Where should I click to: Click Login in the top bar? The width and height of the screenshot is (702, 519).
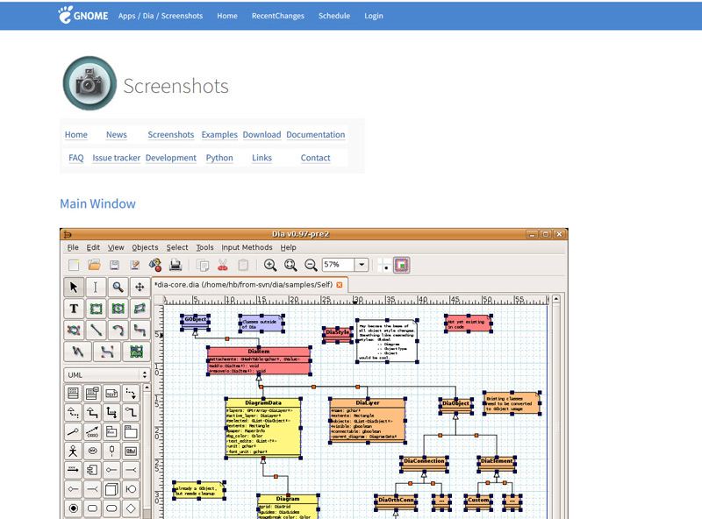point(374,16)
